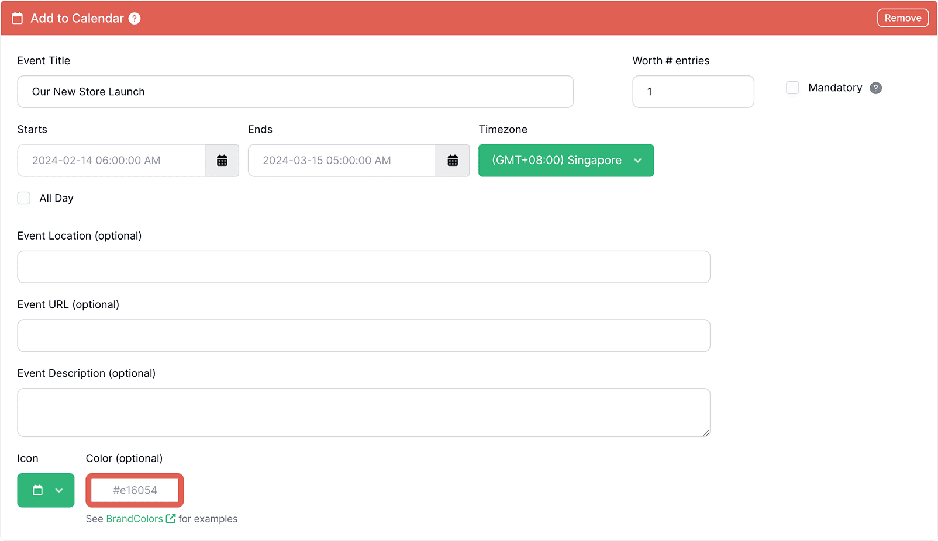Image resolution: width=938 pixels, height=541 pixels.
Task: Click the help icon next to Mandatory
Action: 875,88
